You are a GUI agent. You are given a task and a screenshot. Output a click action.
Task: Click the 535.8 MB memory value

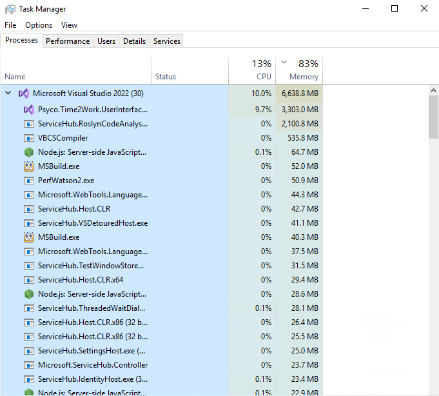303,138
